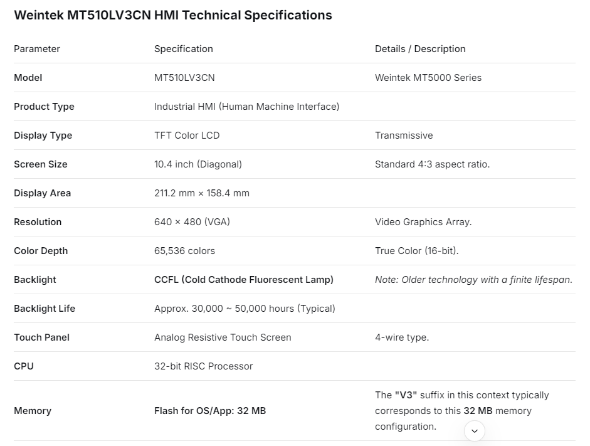The image size is (590, 446).
Task: Click the italic note about older technology
Action: coord(473,280)
